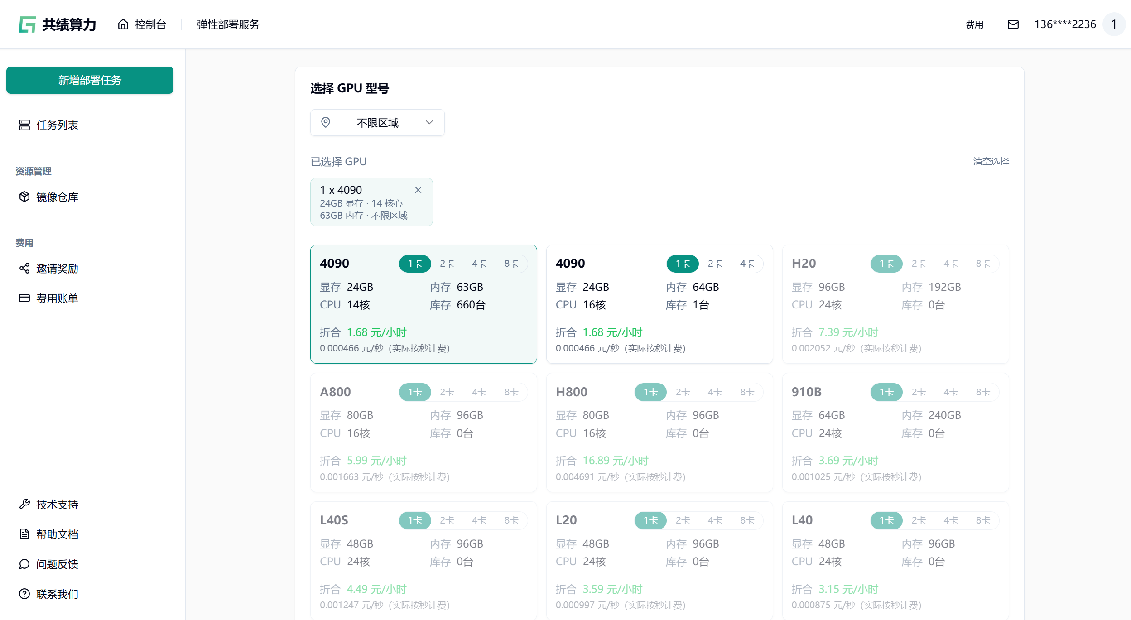
Task: Click the chevron arrow in region selector
Action: coord(429,123)
